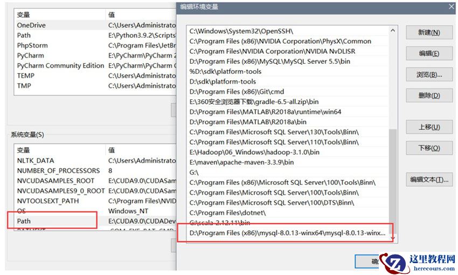Select NVTOOLSEXT_PATH system variable row
The height and width of the screenshot is (275, 458).
(95, 201)
